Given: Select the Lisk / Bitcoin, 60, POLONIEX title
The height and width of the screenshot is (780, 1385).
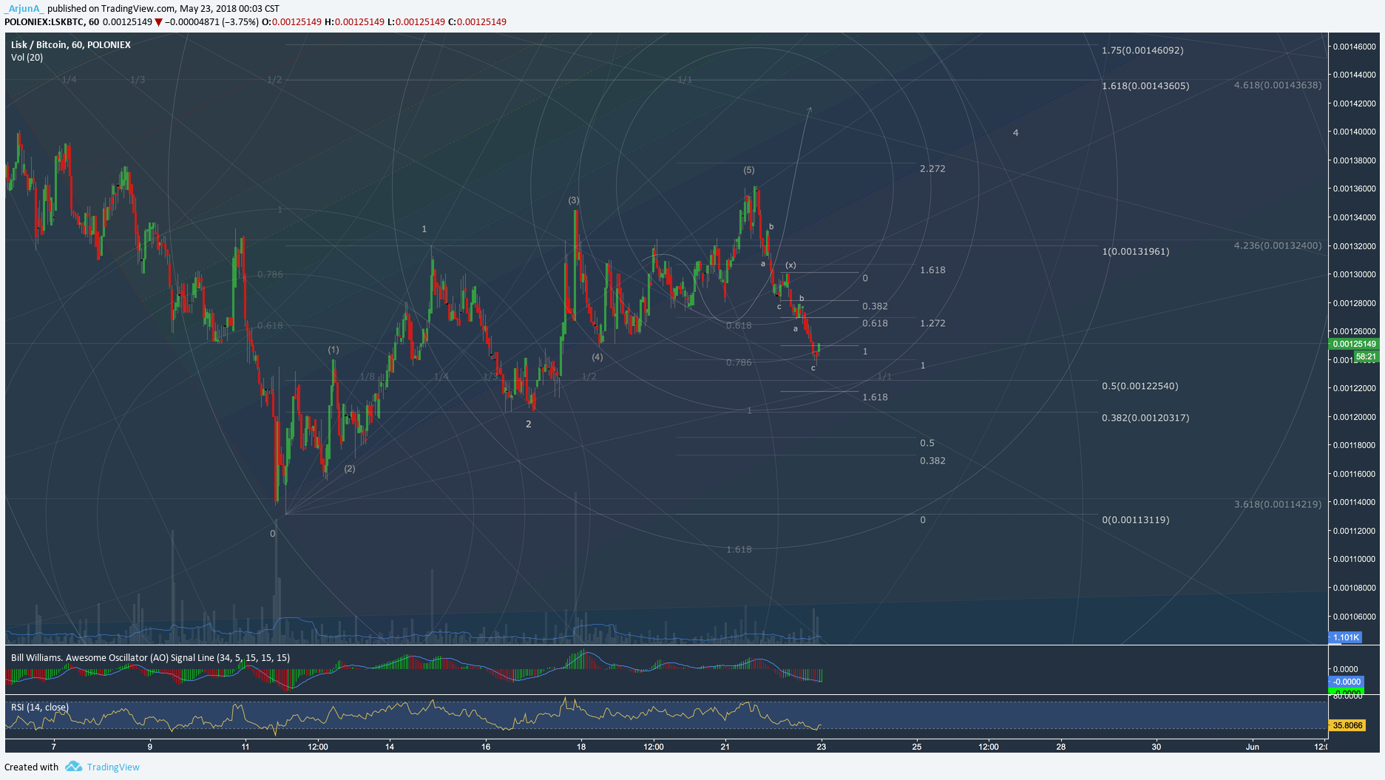Looking at the screenshot, I should (71, 45).
